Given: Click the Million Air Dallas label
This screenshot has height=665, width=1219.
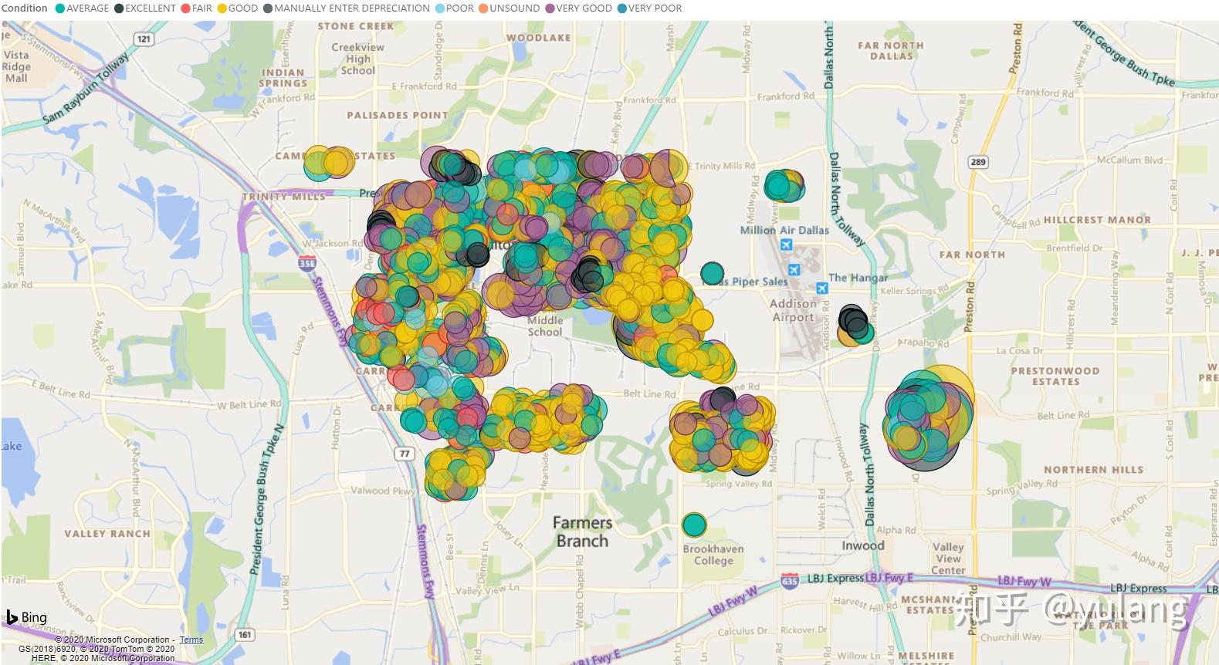Looking at the screenshot, I should (x=784, y=230).
